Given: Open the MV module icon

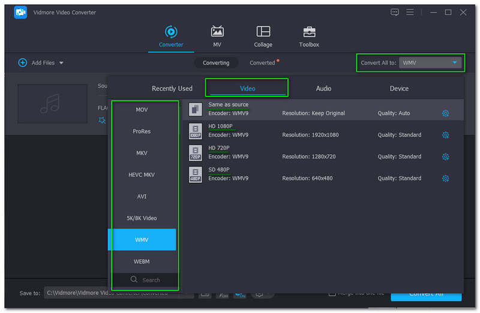Looking at the screenshot, I should click(x=217, y=32).
